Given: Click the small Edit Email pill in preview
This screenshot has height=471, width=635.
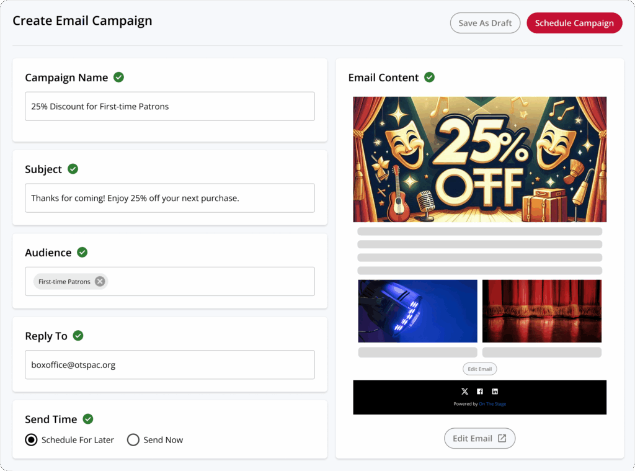Looking at the screenshot, I should pos(479,369).
